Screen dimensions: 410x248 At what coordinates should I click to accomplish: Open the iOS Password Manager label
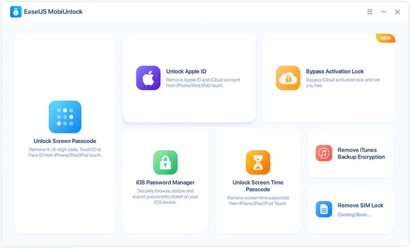tap(165, 182)
